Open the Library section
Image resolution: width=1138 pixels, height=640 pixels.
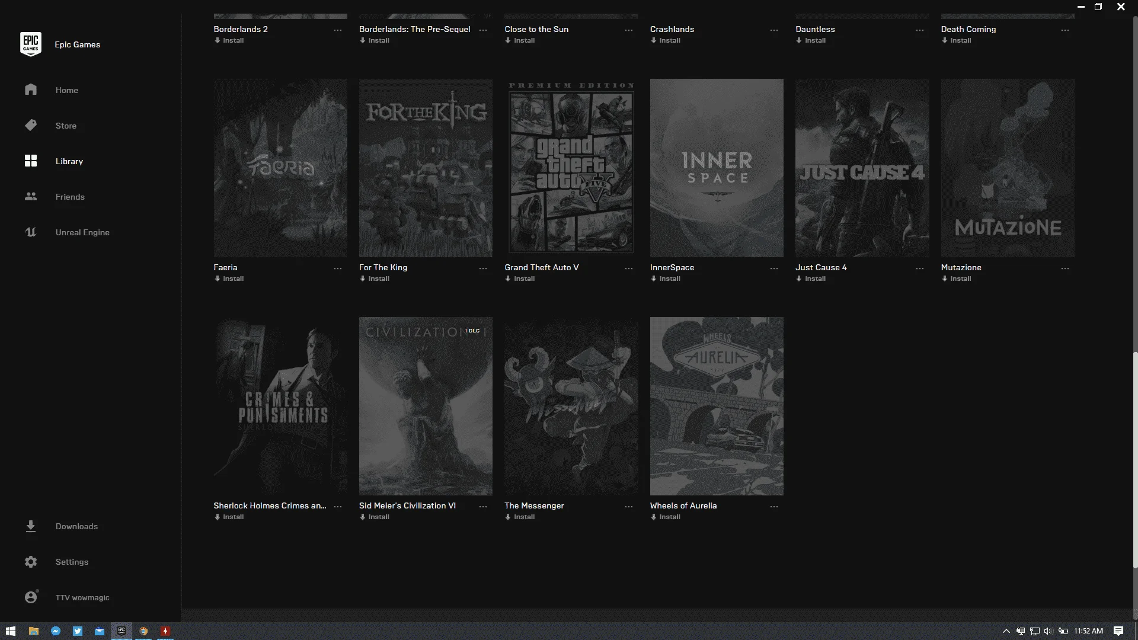coord(69,161)
